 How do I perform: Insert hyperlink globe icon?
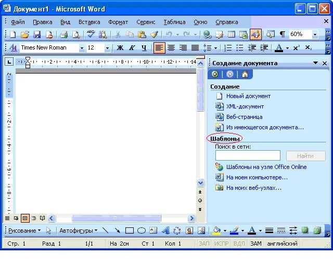(x=207, y=34)
